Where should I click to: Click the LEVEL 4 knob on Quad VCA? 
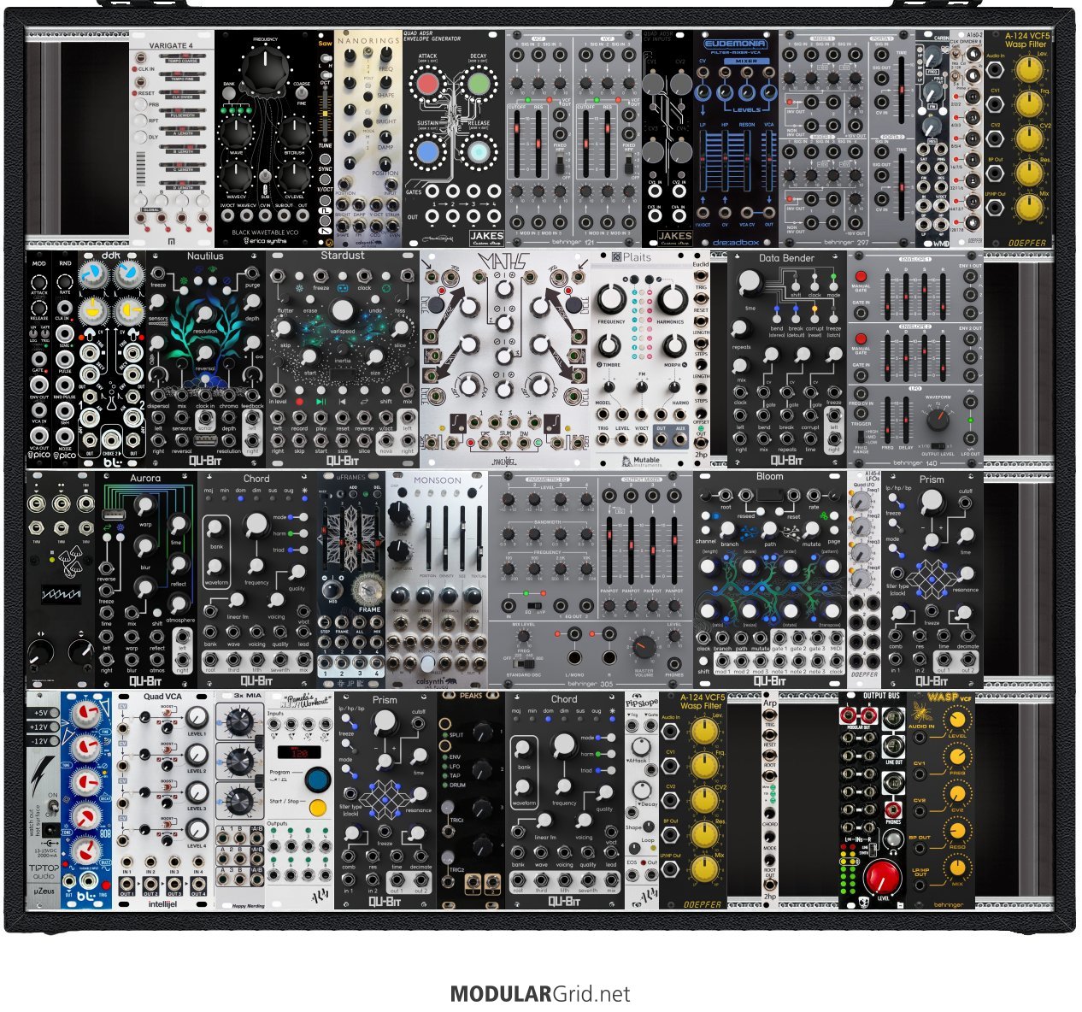click(x=197, y=830)
